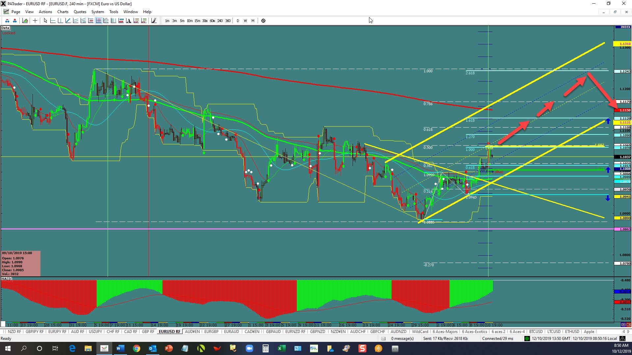Viewport: 632px width, 355px height.
Task: Select the crosshair cursor tool
Action: click(x=35, y=21)
